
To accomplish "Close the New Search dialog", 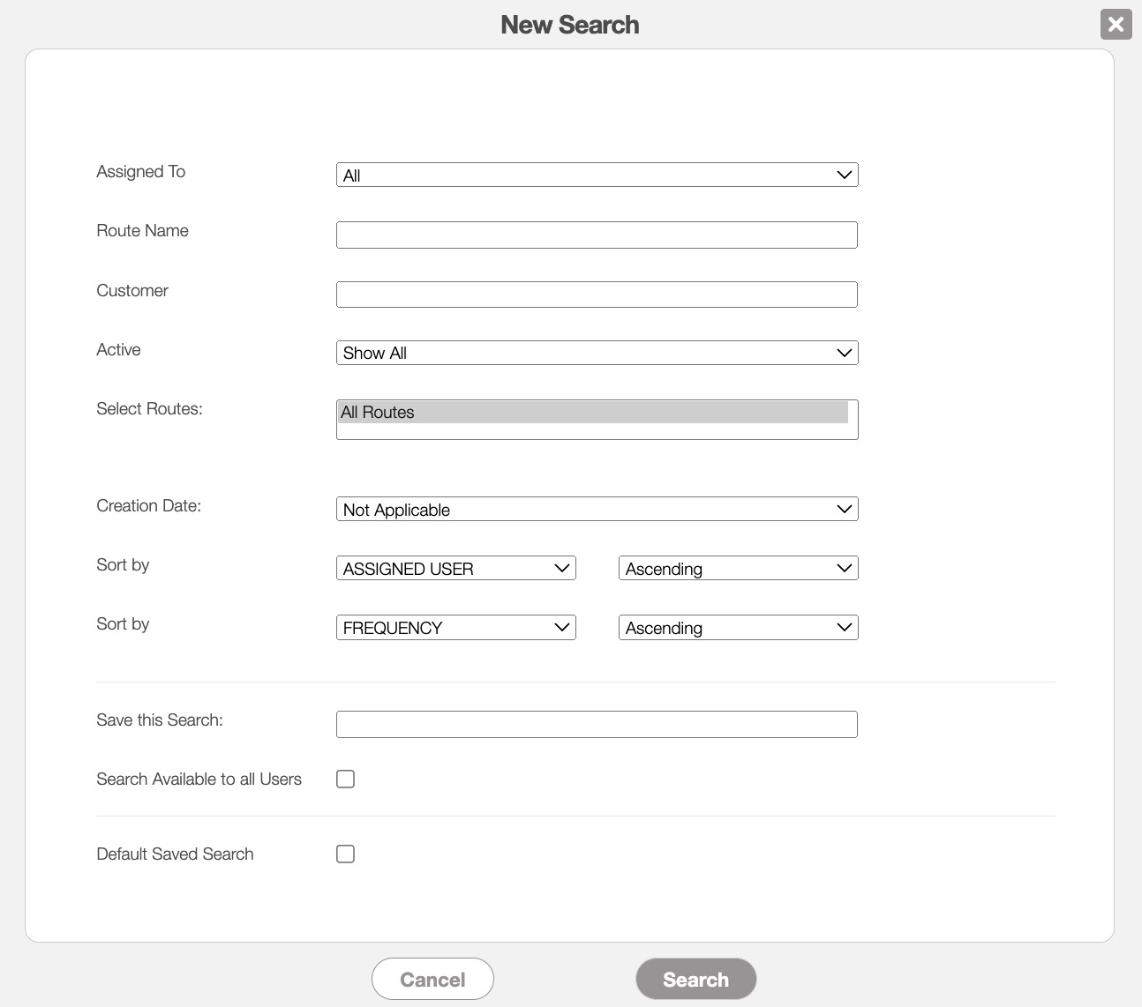I will (1116, 24).
